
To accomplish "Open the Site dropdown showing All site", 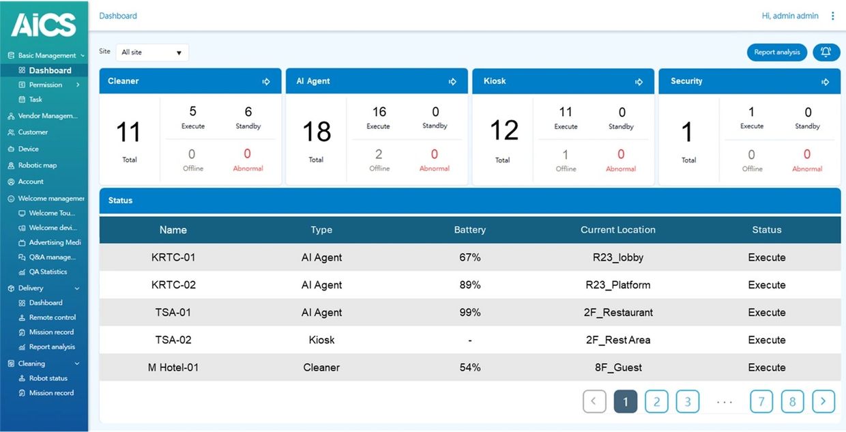I will pos(152,53).
